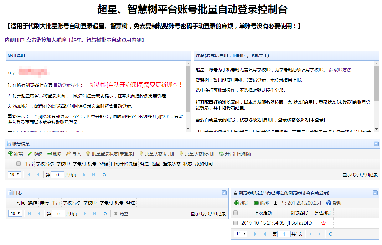Go to previous page of log table
Screen dimensions: 382x245
click(39, 214)
